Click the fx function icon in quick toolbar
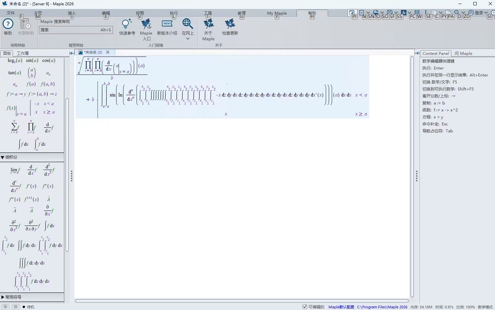 pyautogui.click(x=404, y=13)
